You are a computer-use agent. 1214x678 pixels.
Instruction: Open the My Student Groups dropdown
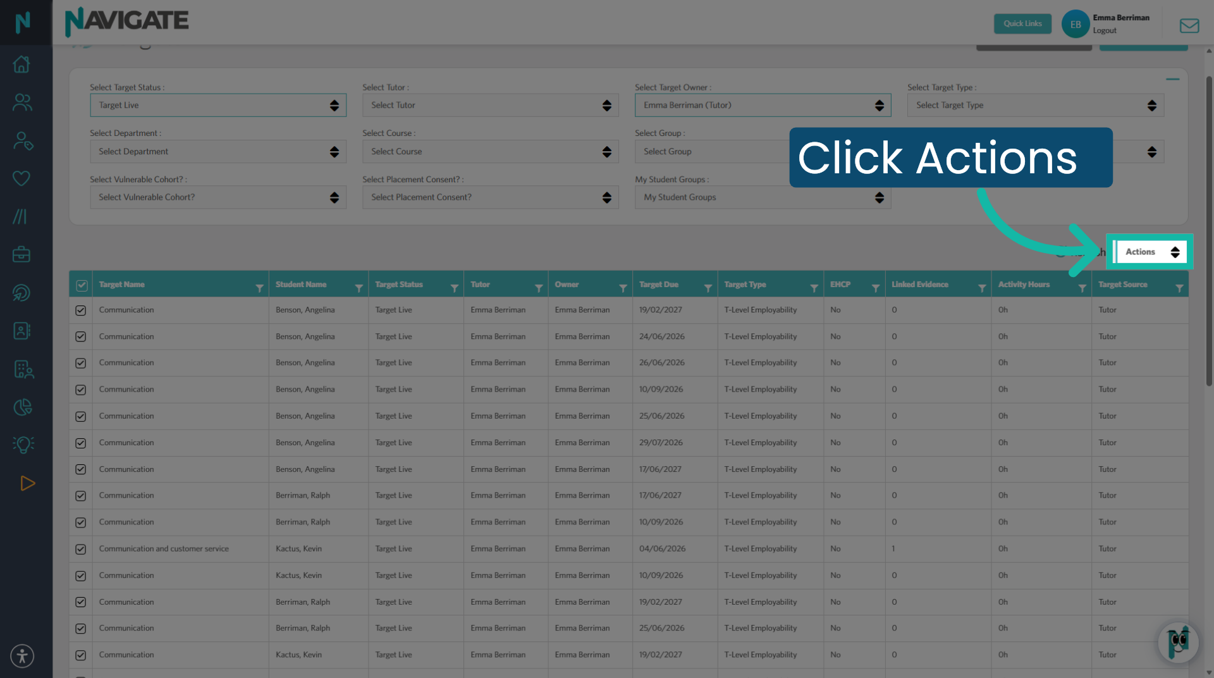[763, 197]
